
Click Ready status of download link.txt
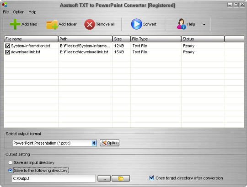(x=188, y=52)
